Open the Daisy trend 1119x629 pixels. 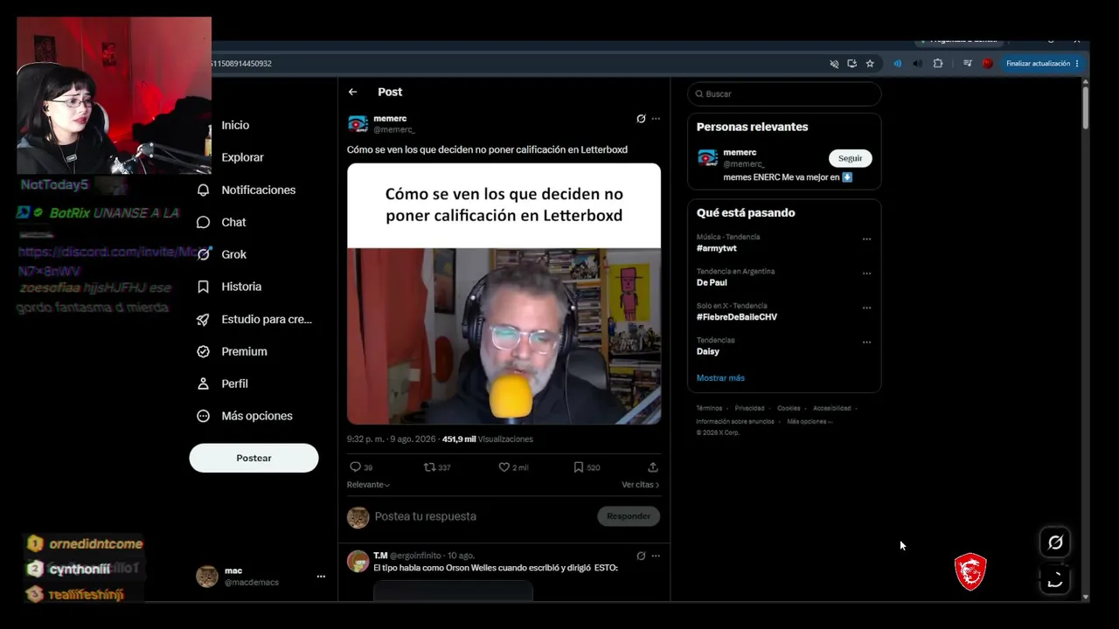pyautogui.click(x=708, y=351)
